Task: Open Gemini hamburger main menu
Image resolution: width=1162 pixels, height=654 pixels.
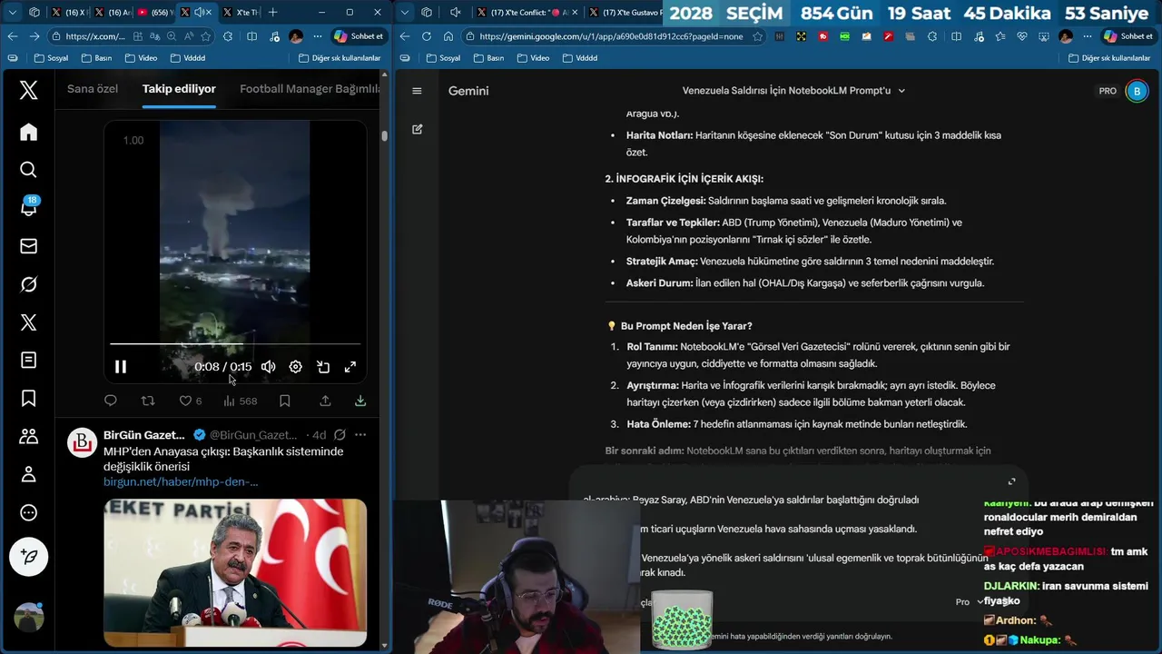Action: pyautogui.click(x=417, y=91)
